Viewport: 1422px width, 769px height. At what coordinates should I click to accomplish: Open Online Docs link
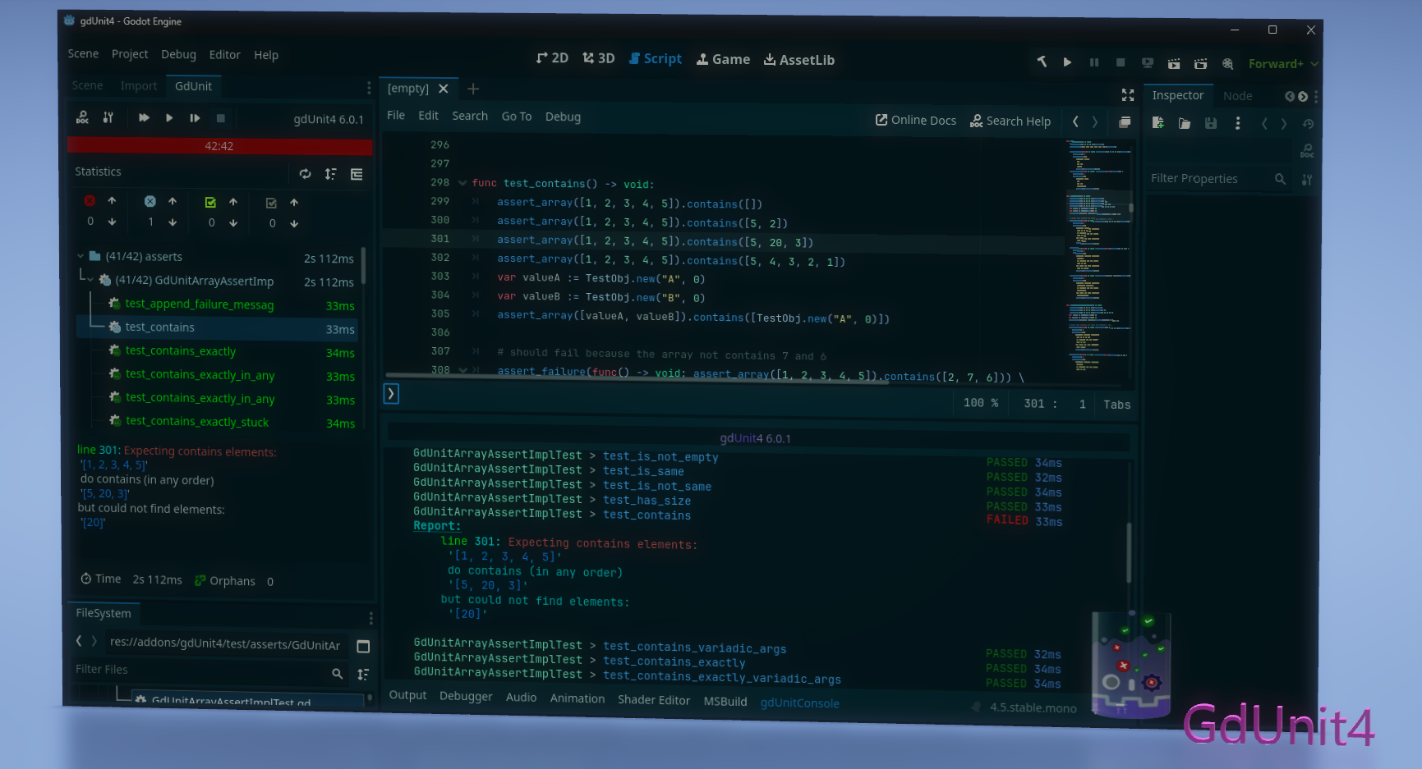[915, 121]
